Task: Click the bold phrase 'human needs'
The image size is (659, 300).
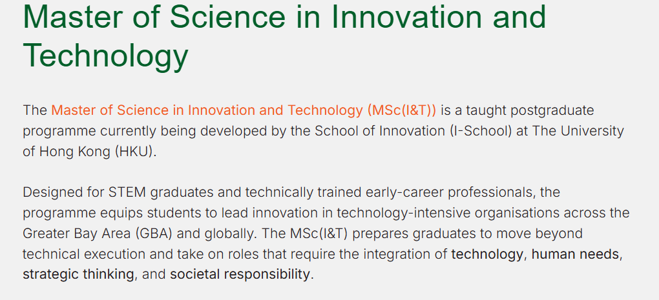Action: click(x=576, y=254)
